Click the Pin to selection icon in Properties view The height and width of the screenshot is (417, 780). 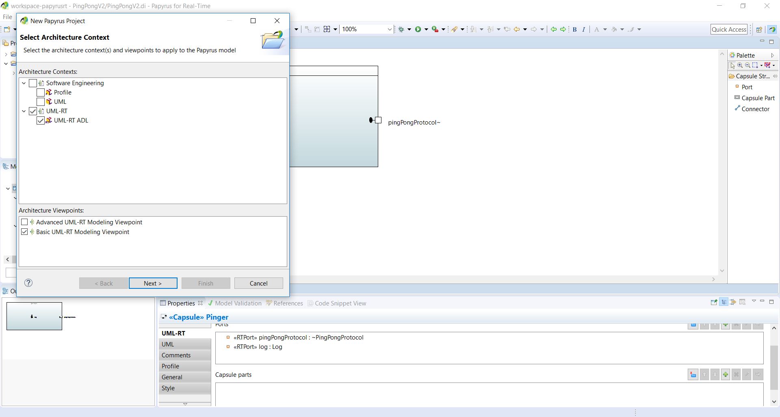(x=714, y=302)
